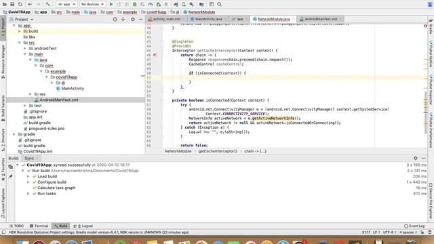
Task: Click the Collapse All icon in Project panel
Action: [123, 19]
